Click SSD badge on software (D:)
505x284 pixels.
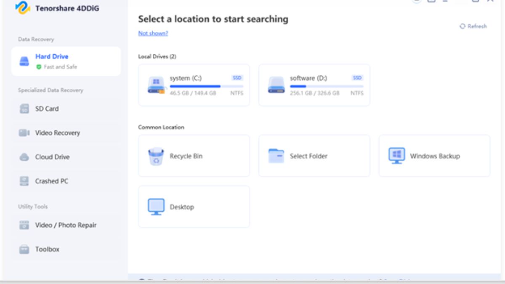(x=358, y=78)
